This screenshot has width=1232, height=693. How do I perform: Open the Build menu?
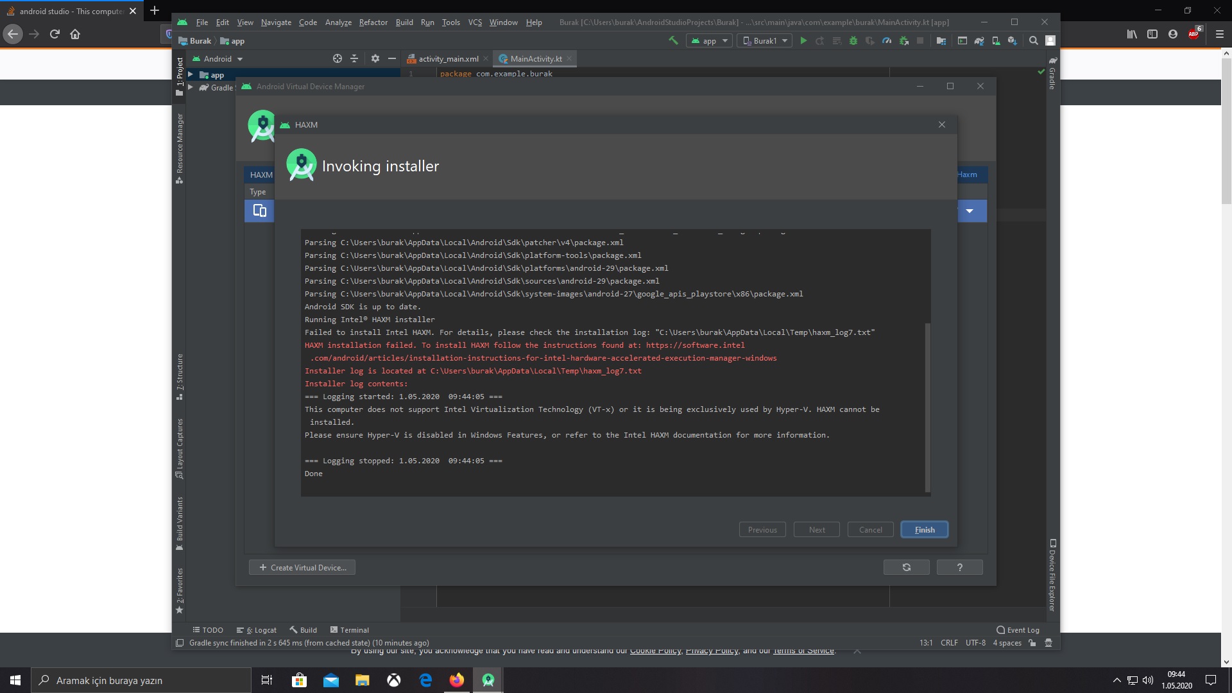tap(404, 22)
